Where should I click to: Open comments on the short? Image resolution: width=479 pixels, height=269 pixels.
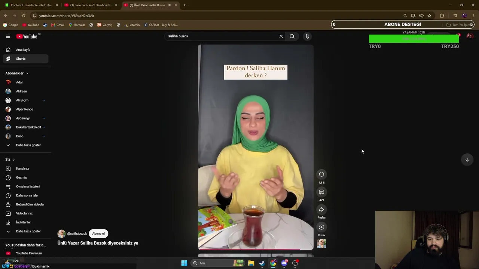(321, 192)
